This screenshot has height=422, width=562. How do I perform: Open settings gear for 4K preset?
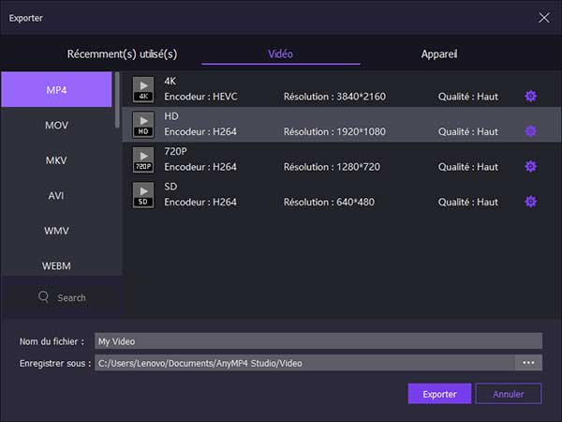pyautogui.click(x=530, y=97)
